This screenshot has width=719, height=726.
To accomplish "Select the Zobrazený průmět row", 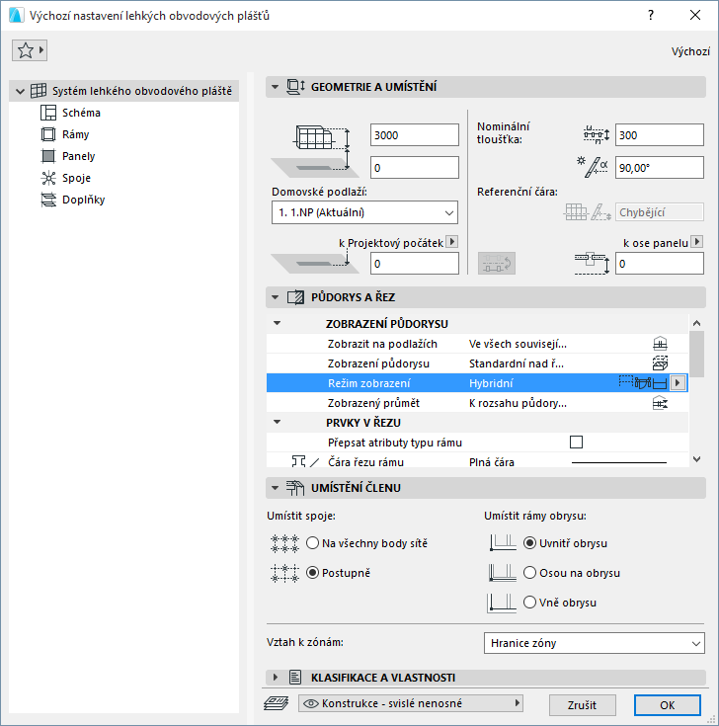I will point(477,403).
